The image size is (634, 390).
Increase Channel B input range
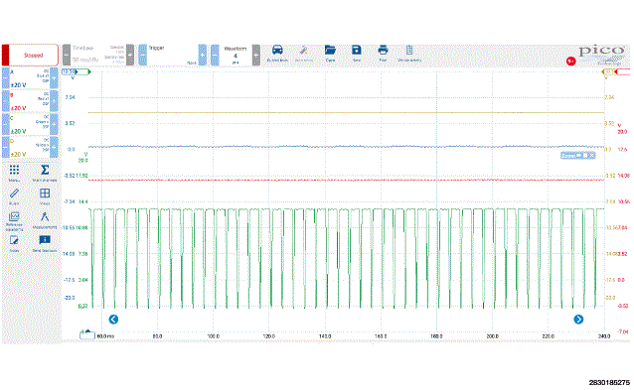(54, 101)
